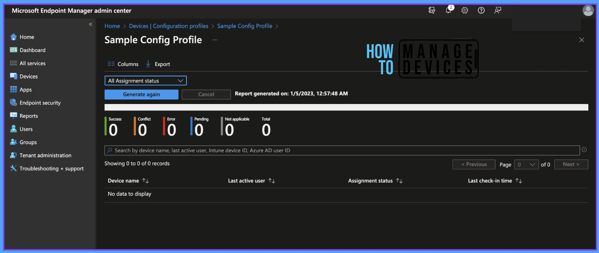
Task: Click Sample Config Profile breadcrumb link
Action: [x=245, y=26]
